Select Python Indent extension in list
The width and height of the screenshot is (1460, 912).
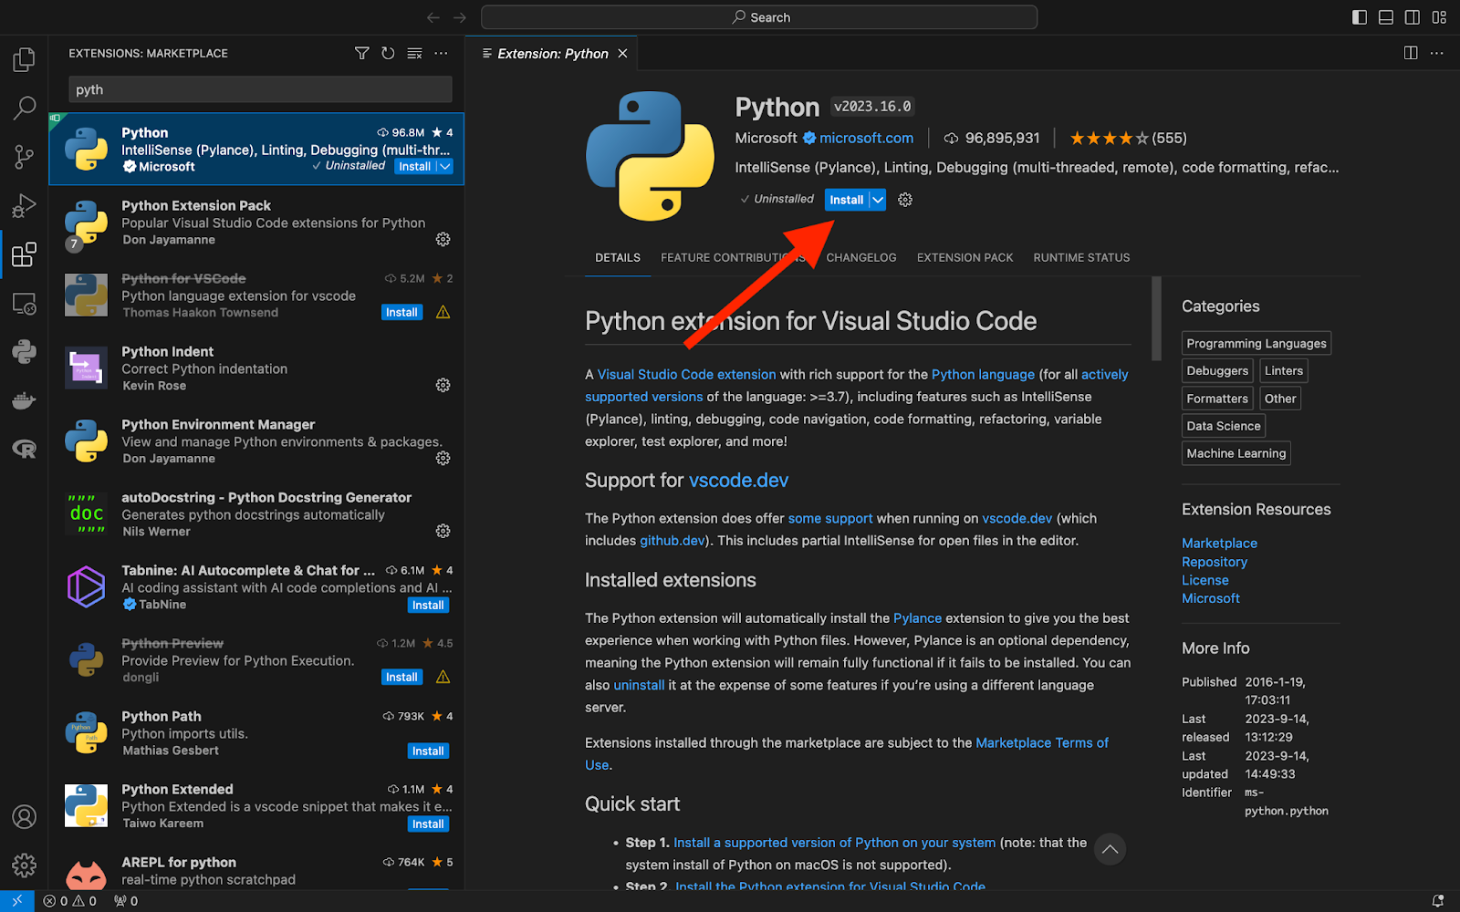point(256,368)
